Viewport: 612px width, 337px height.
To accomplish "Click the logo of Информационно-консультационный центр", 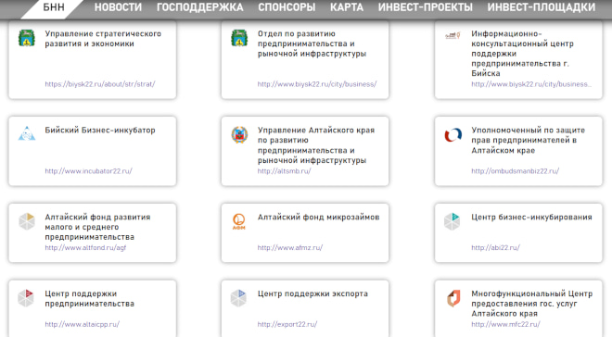I will tap(453, 35).
